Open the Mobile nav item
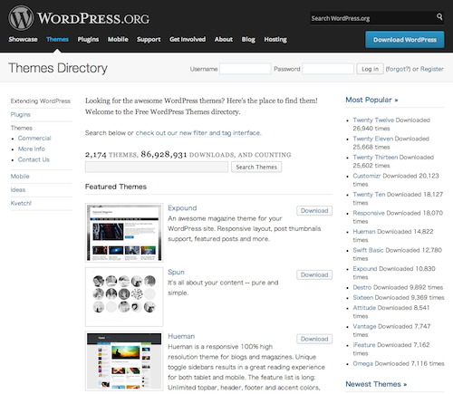The height and width of the screenshot is (394, 453). (118, 39)
